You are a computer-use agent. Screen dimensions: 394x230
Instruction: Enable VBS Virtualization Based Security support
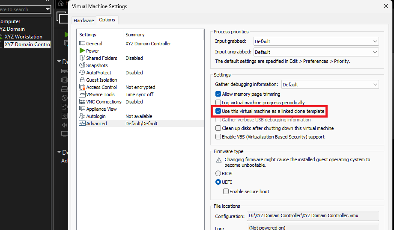[218, 137]
